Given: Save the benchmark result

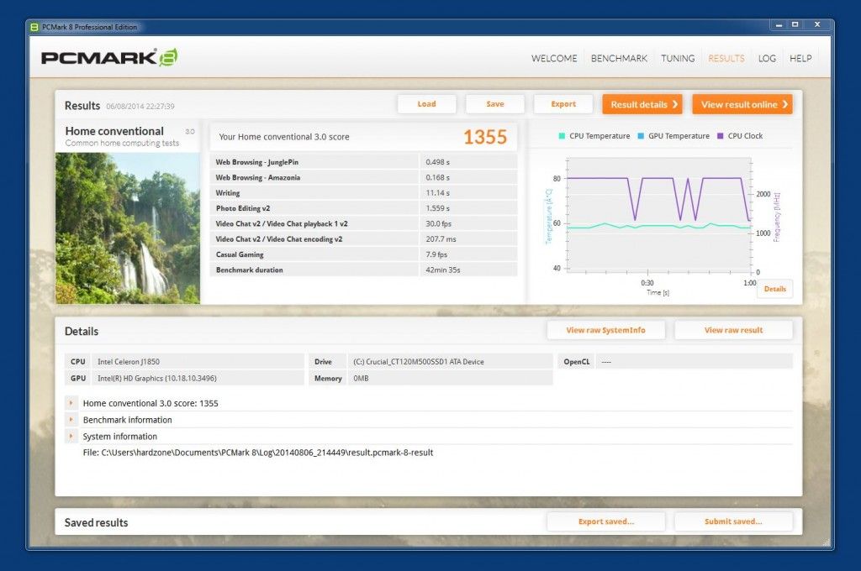Looking at the screenshot, I should [x=494, y=104].
